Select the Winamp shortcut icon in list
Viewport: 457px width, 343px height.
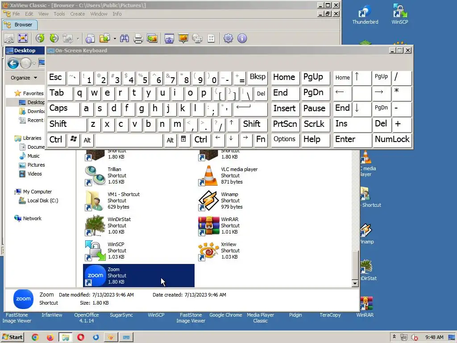pos(208,201)
